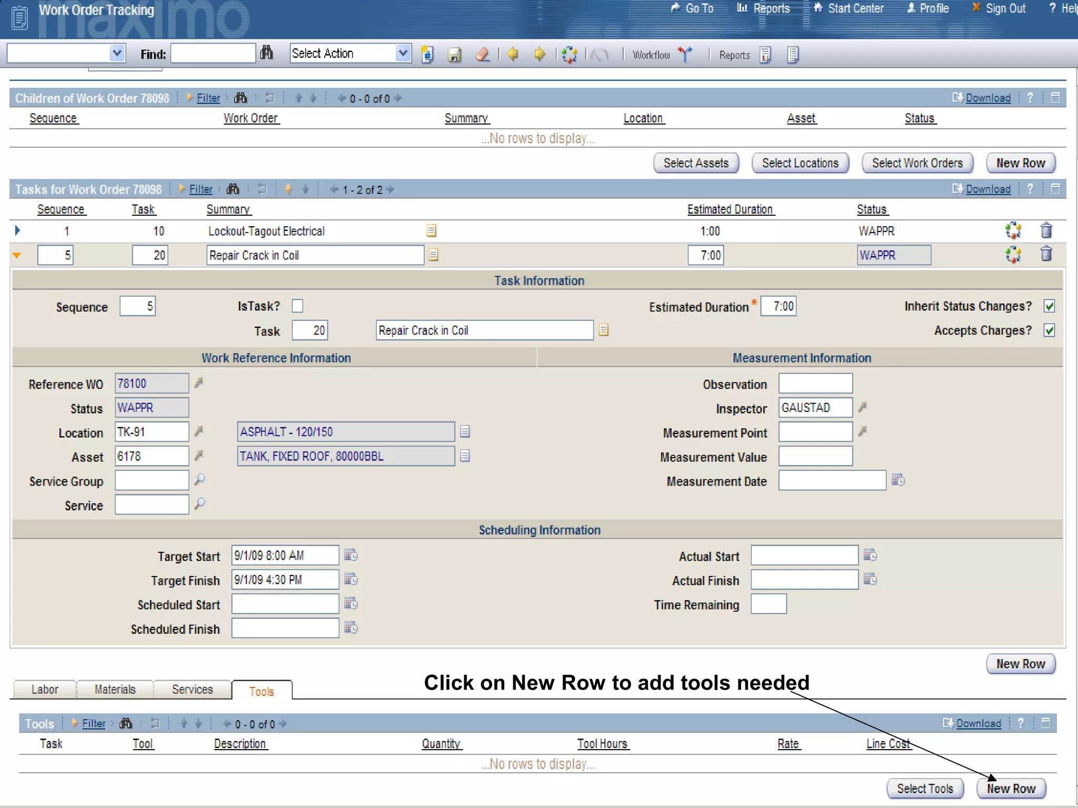Click the Find text field

(x=213, y=53)
